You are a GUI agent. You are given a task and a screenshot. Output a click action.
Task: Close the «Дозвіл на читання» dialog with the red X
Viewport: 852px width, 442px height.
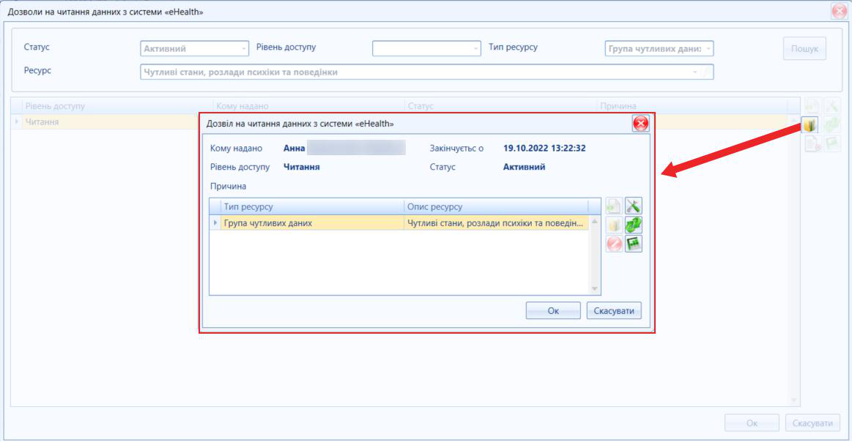click(640, 123)
